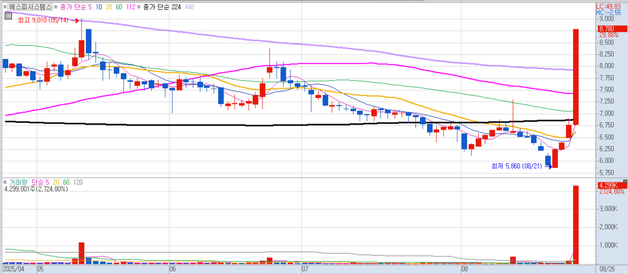Click the 2,000K volume axis label
Screen dimensions: 628x274
608,227
